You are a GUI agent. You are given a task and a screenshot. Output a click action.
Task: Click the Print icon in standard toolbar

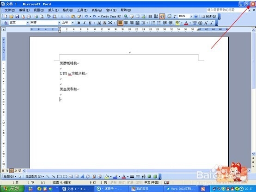pos(36,16)
